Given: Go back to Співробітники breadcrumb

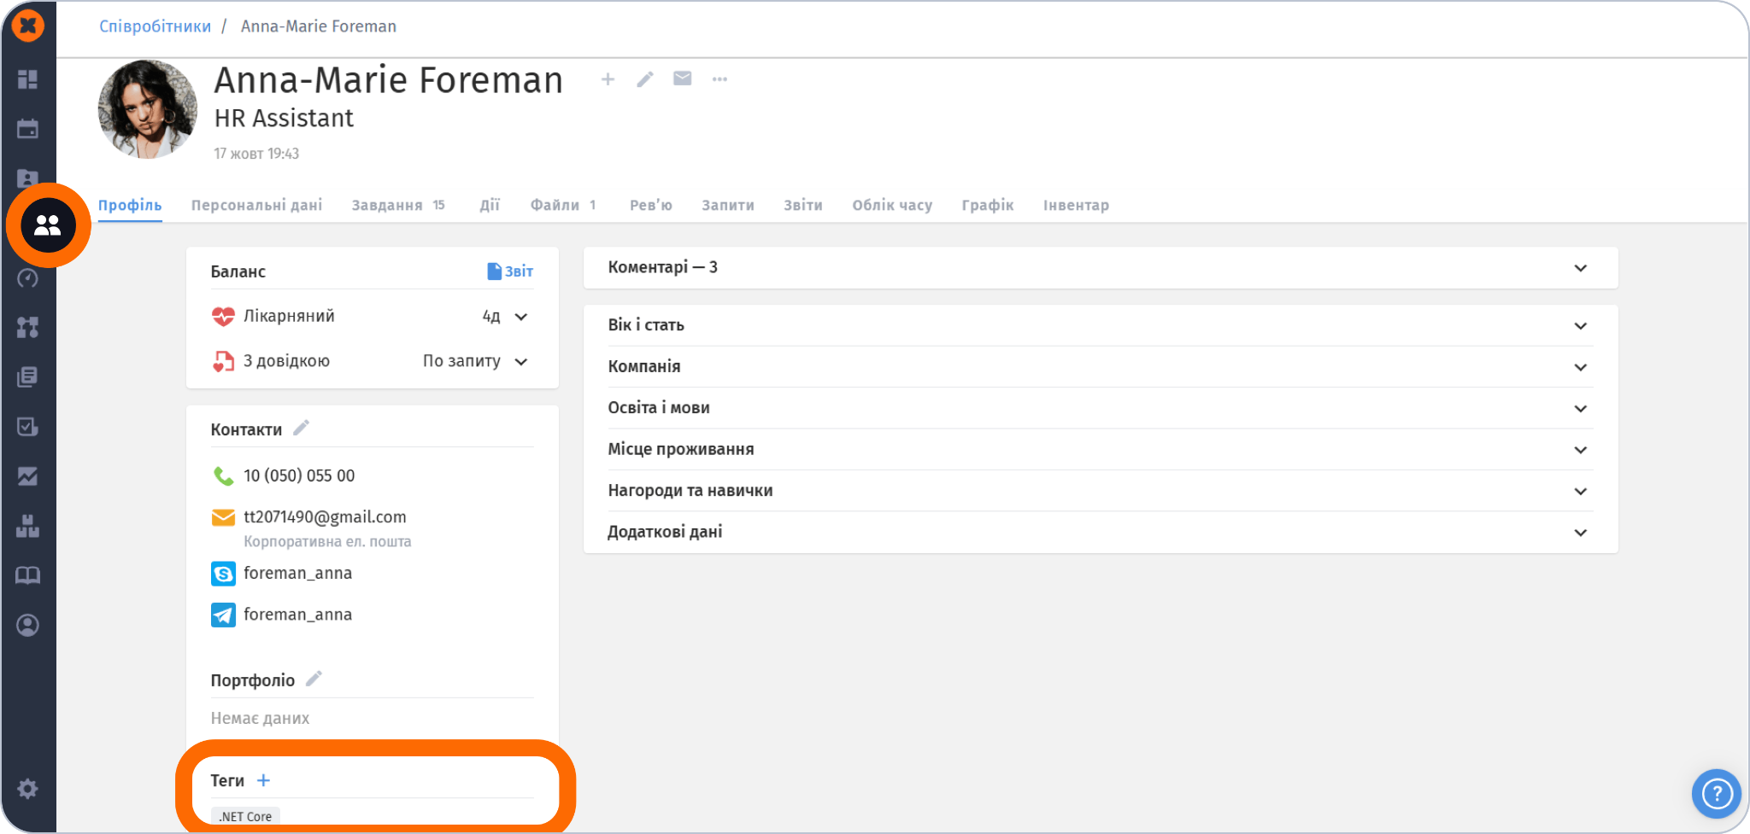Looking at the screenshot, I should 155,26.
